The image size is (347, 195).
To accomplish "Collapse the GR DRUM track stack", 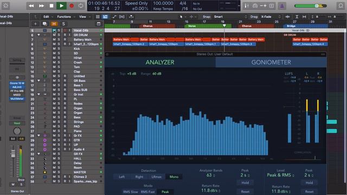I will tap(38, 35).
